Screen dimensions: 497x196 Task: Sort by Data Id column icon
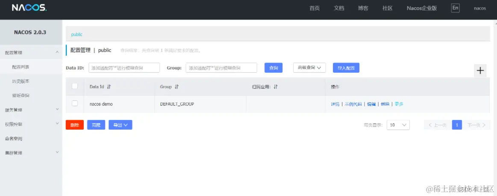coord(109,86)
